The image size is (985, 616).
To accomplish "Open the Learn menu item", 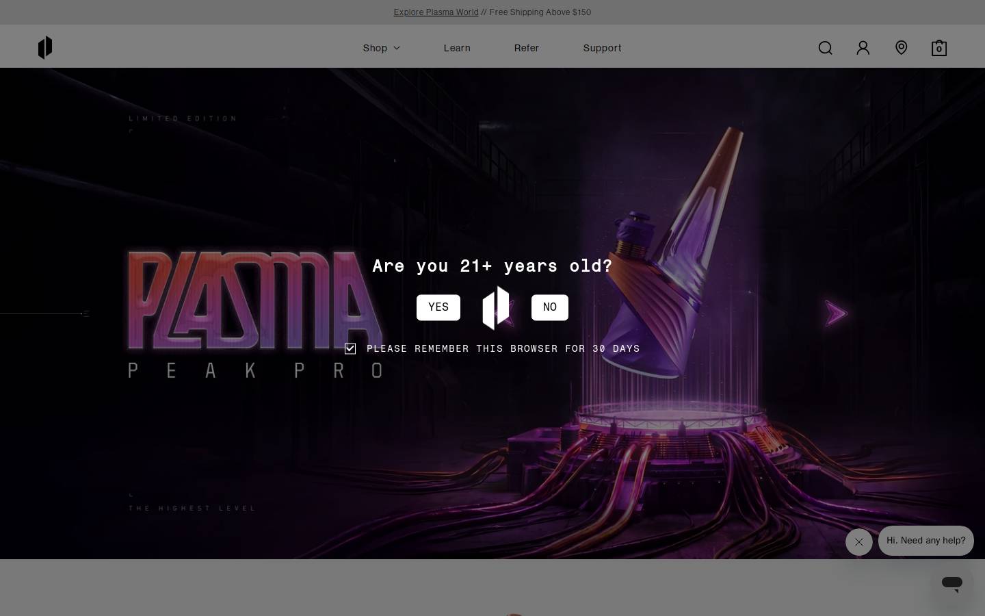I will point(457,48).
